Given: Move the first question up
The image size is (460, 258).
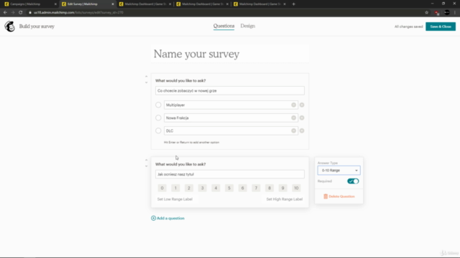Looking at the screenshot, I should [147, 77].
